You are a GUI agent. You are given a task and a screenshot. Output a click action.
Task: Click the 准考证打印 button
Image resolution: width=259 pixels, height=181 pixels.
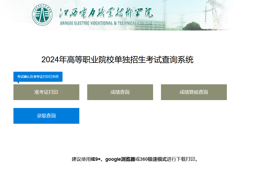pos(46,92)
